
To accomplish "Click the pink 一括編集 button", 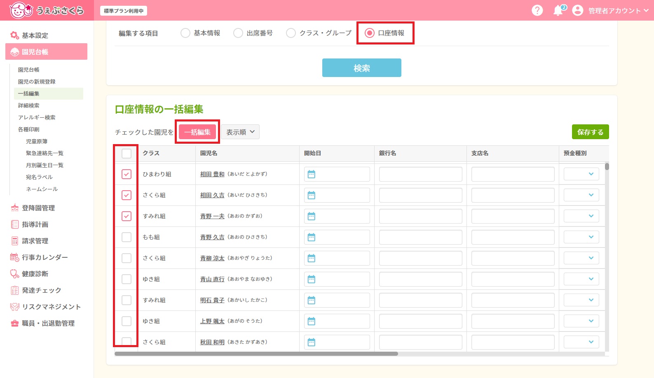I will [197, 132].
